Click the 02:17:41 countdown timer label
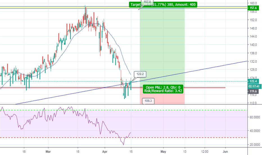Image resolution: width=262 pixels, height=155 pixels. point(254,86)
